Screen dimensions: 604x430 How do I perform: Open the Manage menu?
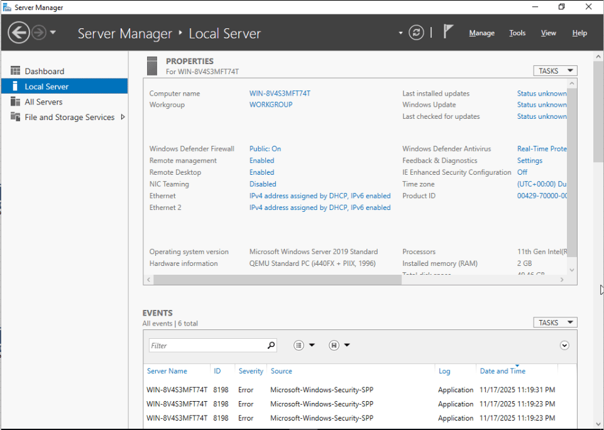coord(481,33)
